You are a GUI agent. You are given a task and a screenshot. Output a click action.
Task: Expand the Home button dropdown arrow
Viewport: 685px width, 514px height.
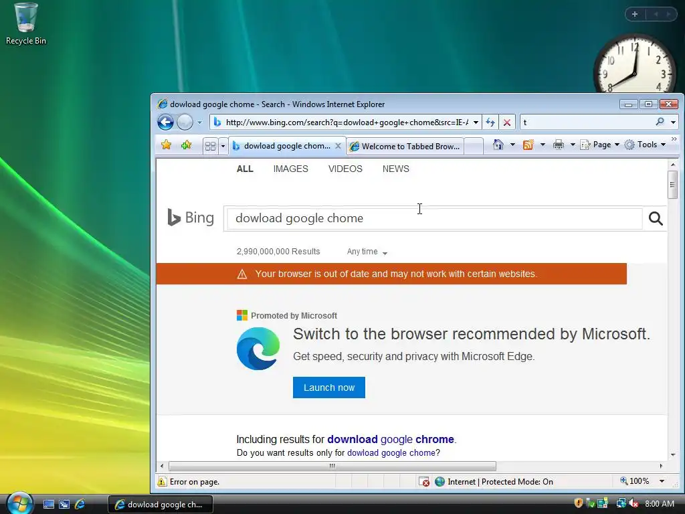point(512,145)
